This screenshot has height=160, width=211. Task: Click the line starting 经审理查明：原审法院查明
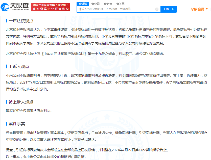click(x=107, y=133)
